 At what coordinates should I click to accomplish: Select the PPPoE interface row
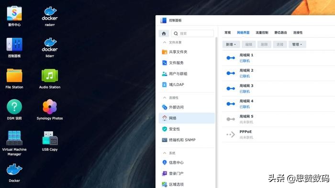(279, 135)
